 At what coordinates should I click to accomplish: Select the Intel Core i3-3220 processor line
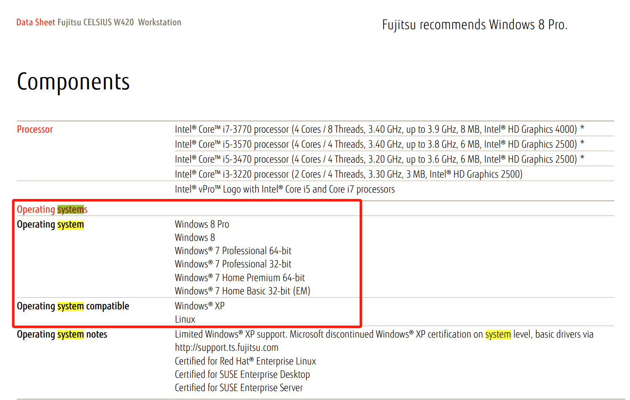pyautogui.click(x=348, y=174)
